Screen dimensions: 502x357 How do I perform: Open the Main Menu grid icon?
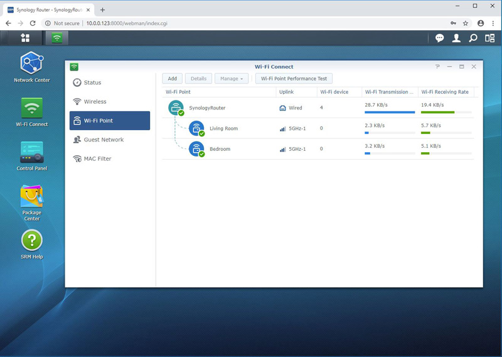[25, 38]
